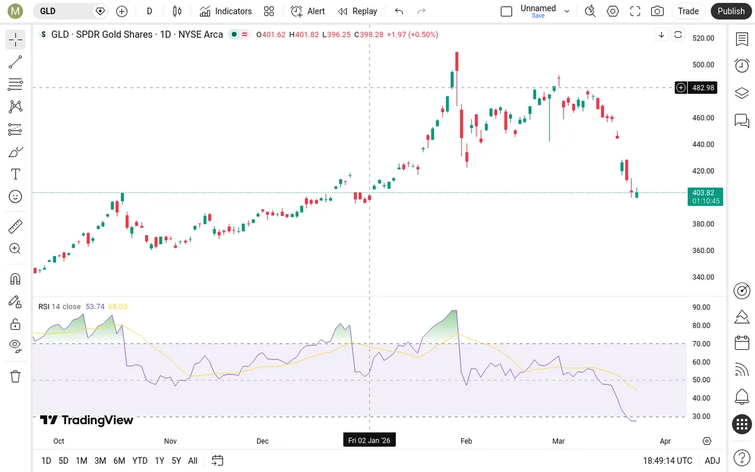Open time axis settings gear

pos(707,441)
